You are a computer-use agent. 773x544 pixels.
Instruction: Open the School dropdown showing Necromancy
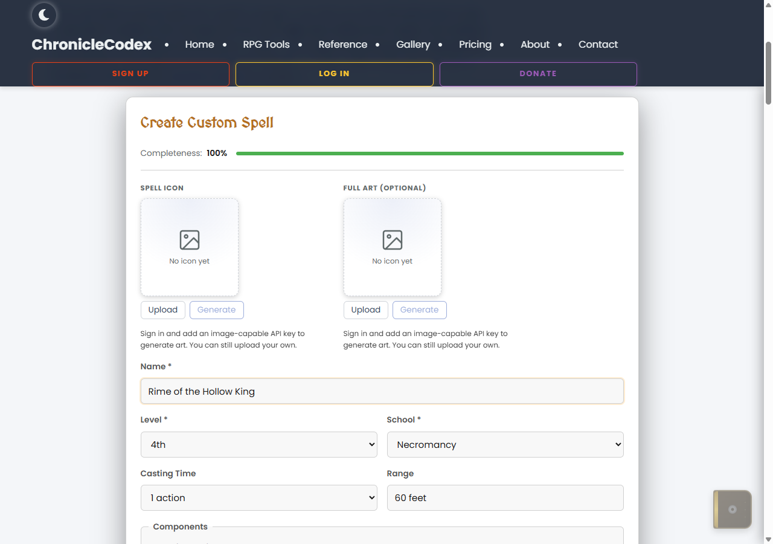click(505, 444)
